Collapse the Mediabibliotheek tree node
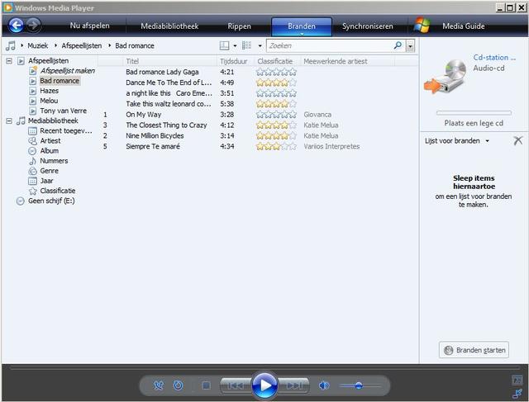This screenshot has height=402, width=529. (x=9, y=121)
